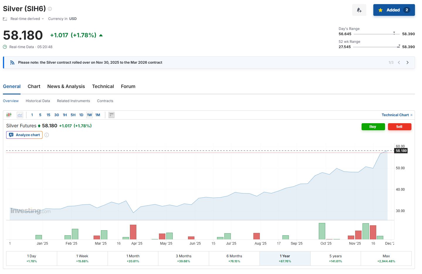Open the General tab
The width and height of the screenshot is (422, 274).
(x=12, y=87)
